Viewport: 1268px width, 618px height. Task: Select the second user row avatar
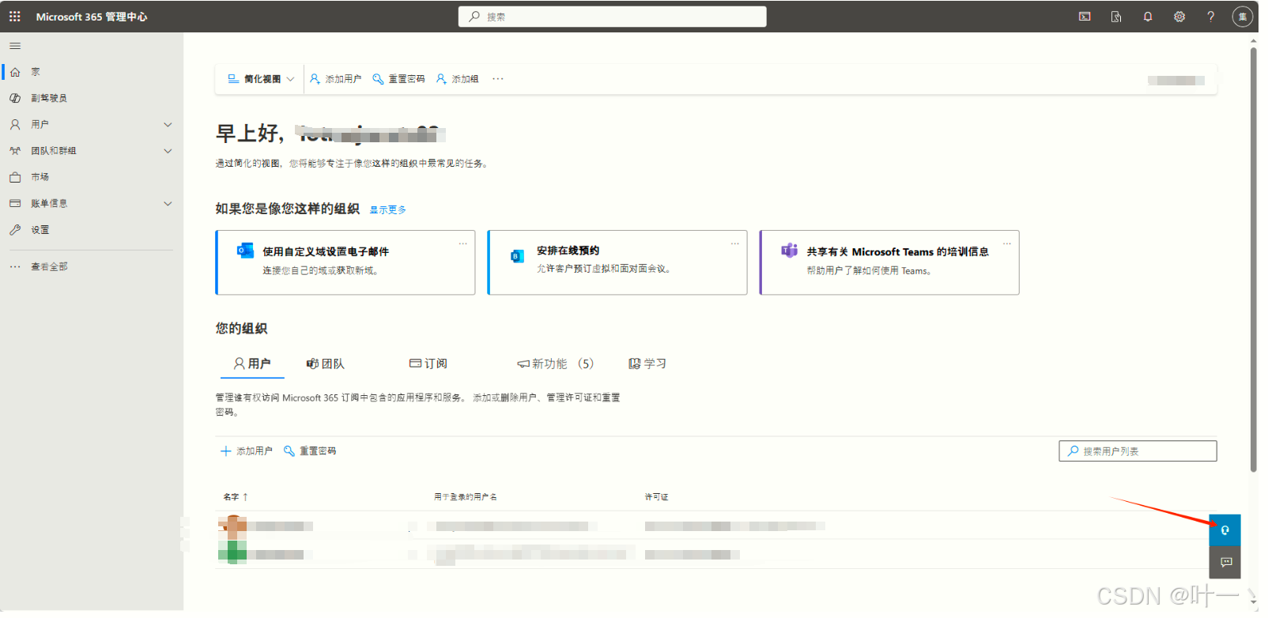pos(232,552)
